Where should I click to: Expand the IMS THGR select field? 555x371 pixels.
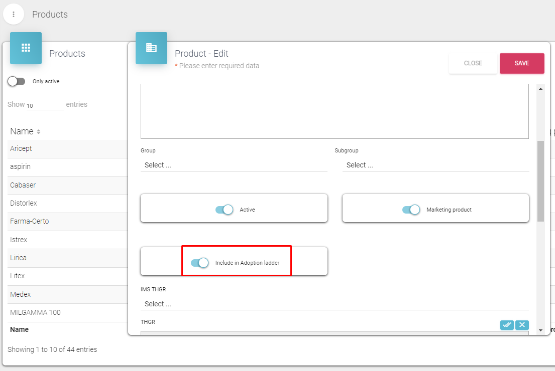[x=334, y=304]
